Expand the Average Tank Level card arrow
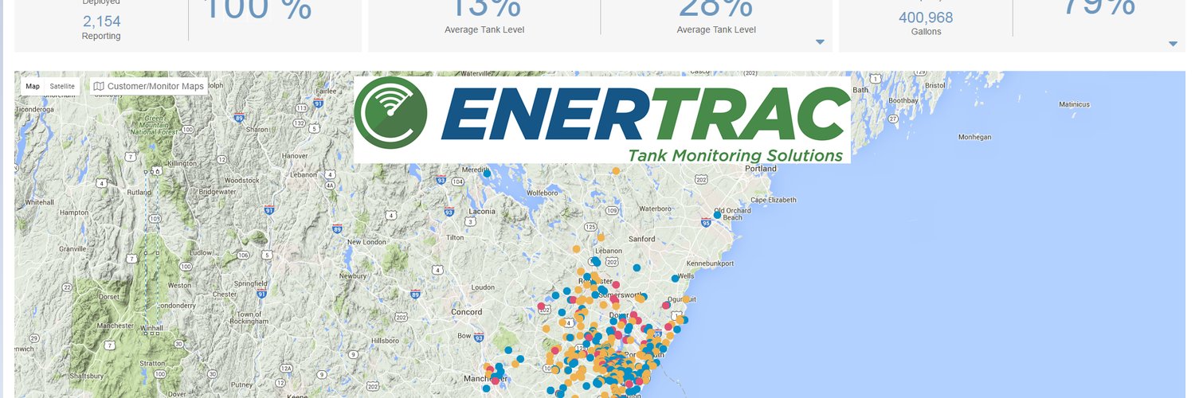 click(821, 42)
